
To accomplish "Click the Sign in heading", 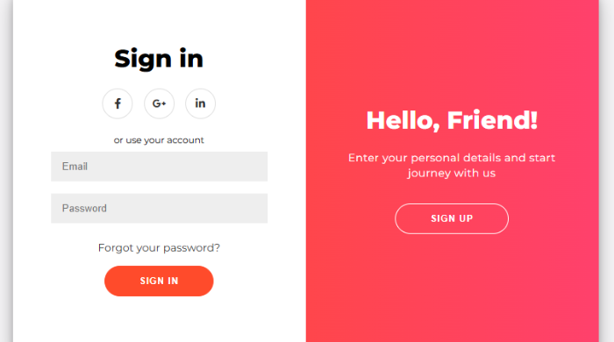I will tap(159, 59).
